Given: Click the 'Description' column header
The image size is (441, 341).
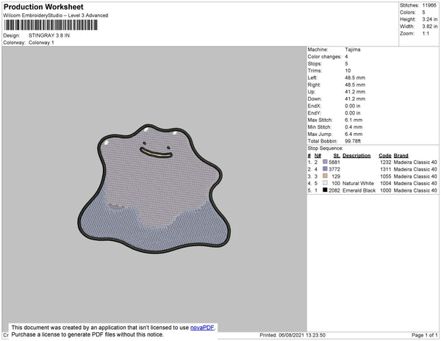Looking at the screenshot, I should [x=356, y=156].
